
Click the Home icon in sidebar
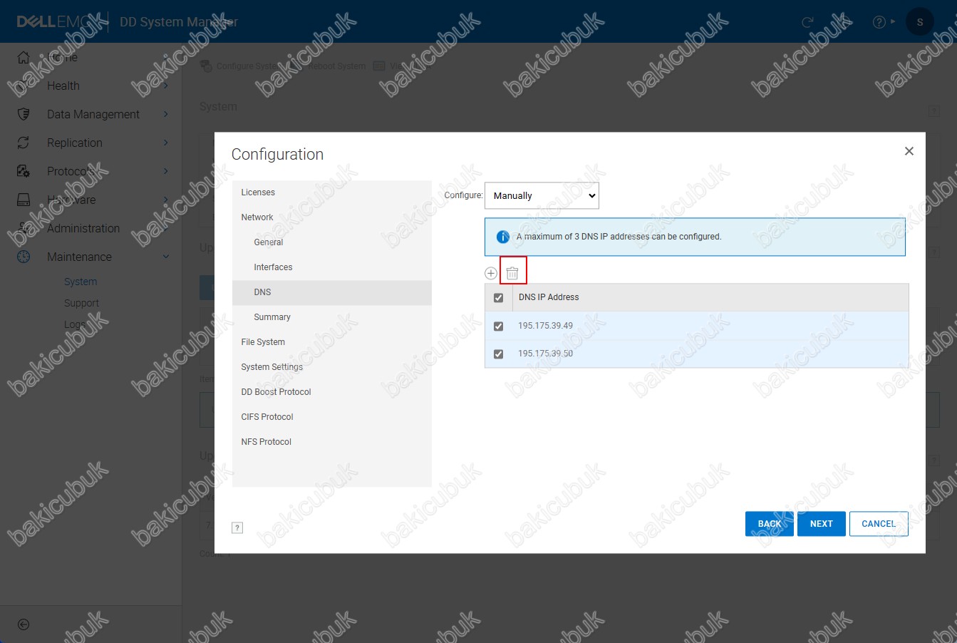click(x=24, y=57)
